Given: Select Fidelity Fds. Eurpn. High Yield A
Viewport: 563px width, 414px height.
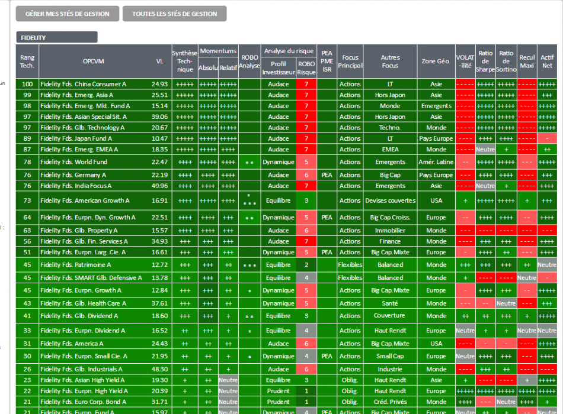Looking at the screenshot, I should tap(84, 391).
